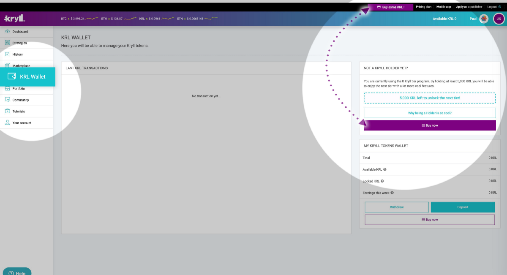Viewport: 507px width, 275px height.
Task: Click the Buy some KRL! button
Action: click(390, 7)
